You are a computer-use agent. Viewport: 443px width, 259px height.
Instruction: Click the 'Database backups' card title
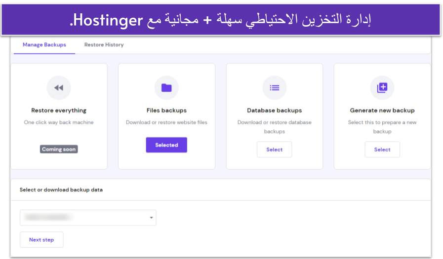pyautogui.click(x=274, y=111)
